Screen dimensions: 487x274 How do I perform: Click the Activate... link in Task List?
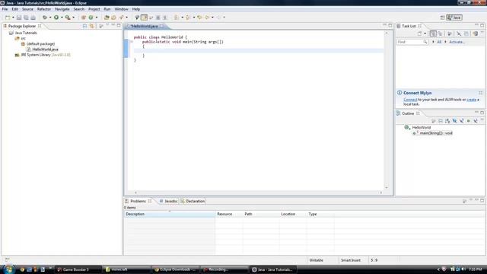click(457, 42)
